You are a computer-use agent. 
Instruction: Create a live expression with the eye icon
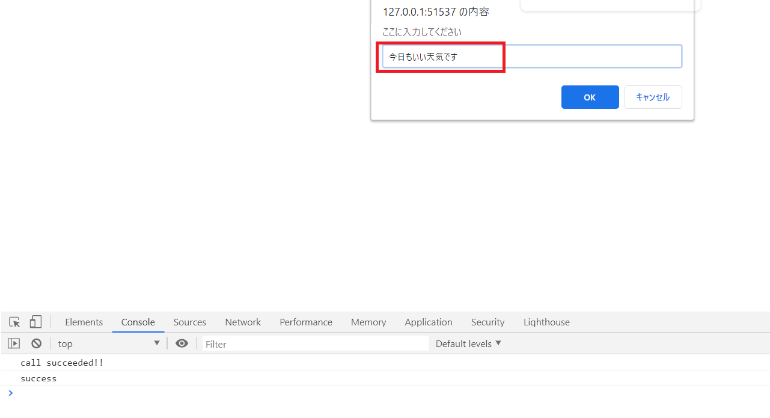coord(182,343)
